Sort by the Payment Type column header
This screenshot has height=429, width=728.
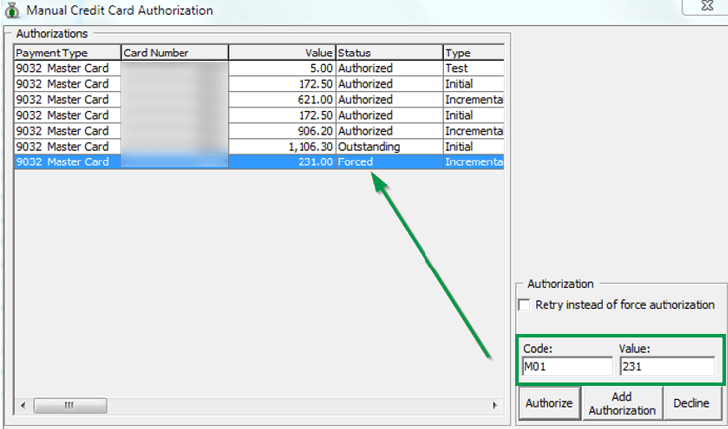[67, 53]
